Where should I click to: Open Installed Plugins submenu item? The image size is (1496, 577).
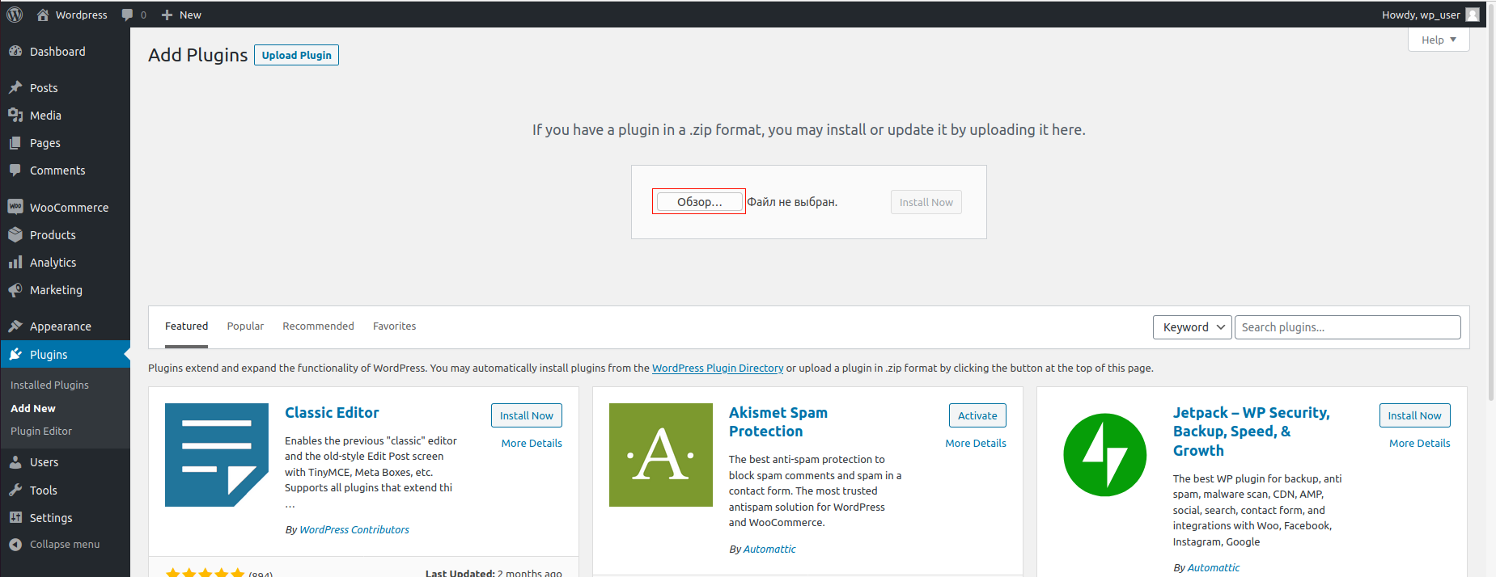[x=49, y=385]
